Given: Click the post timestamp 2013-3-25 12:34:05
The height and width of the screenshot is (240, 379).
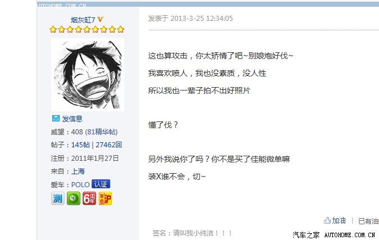Looking at the screenshot, I should (x=201, y=19).
